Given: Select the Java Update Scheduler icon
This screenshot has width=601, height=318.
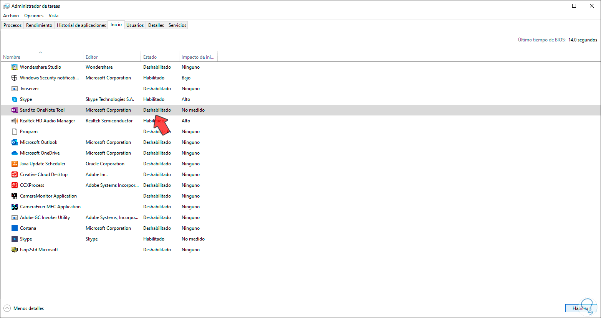Looking at the screenshot, I should pyautogui.click(x=15, y=164).
